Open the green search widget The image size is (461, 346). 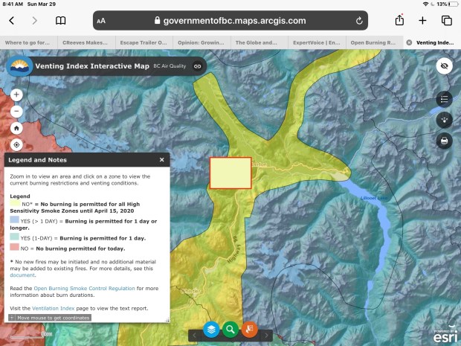(x=230, y=329)
